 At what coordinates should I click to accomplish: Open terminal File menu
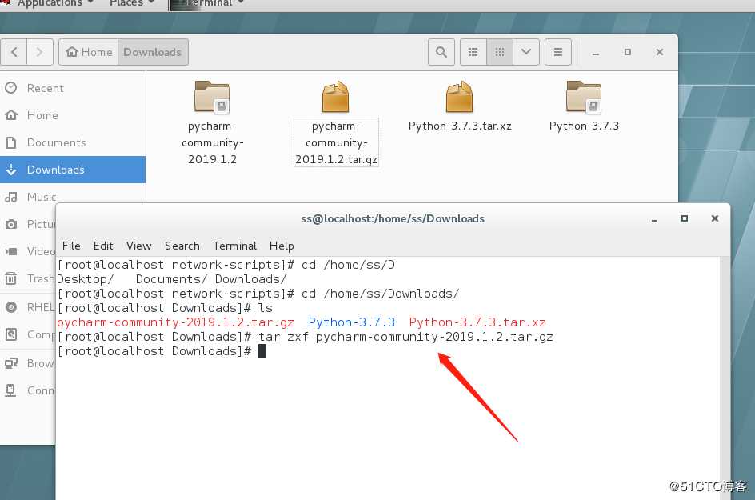[x=71, y=246]
